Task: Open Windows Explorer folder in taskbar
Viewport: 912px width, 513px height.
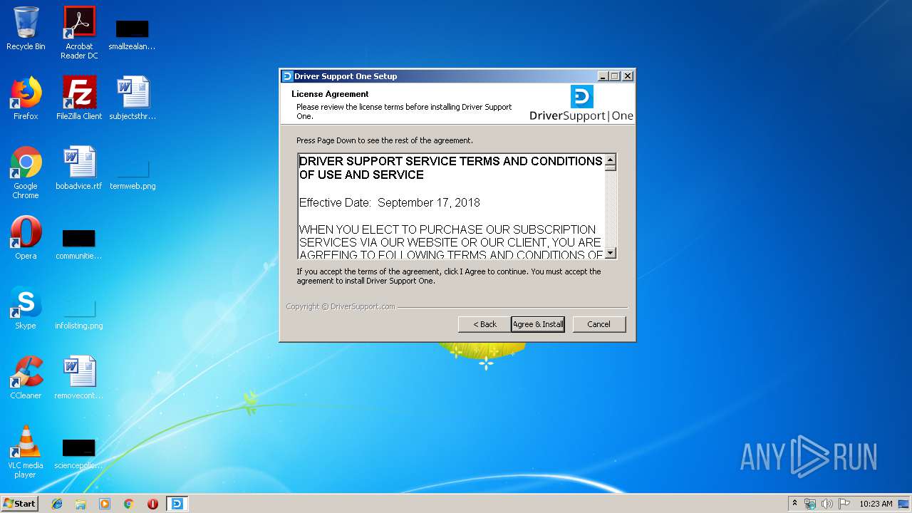Action: click(81, 504)
